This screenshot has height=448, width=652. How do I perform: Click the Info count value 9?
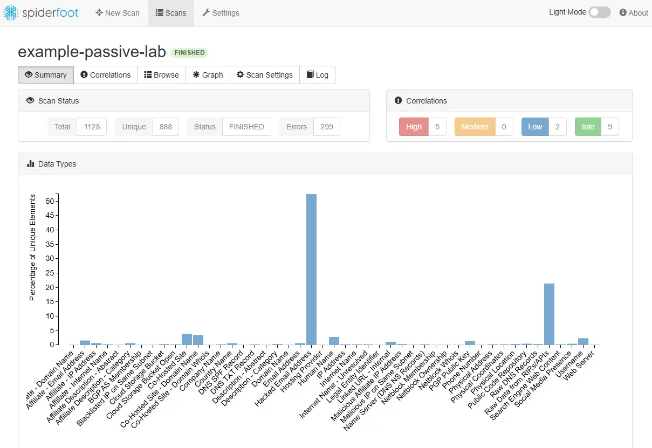(x=610, y=127)
